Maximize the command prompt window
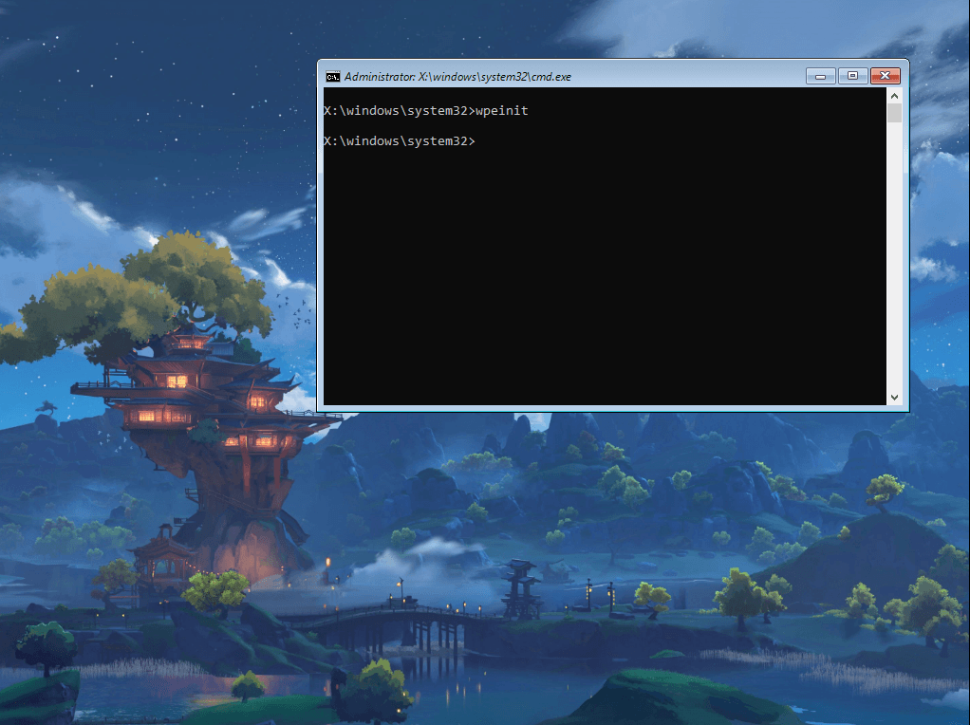The height and width of the screenshot is (725, 970). pyautogui.click(x=852, y=76)
